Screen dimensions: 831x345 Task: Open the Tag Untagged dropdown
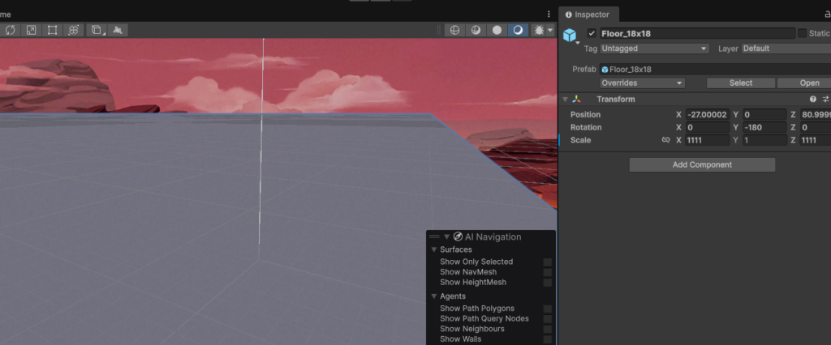[x=654, y=49]
